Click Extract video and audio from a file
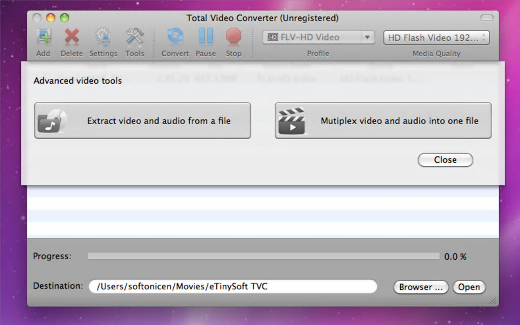 [143, 120]
